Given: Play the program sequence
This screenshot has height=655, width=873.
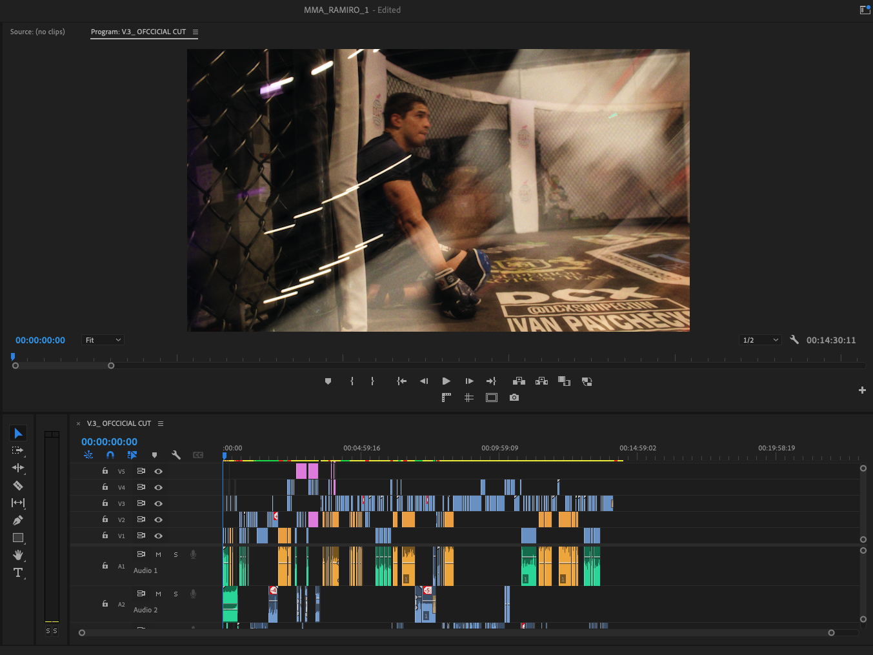Looking at the screenshot, I should (x=446, y=381).
